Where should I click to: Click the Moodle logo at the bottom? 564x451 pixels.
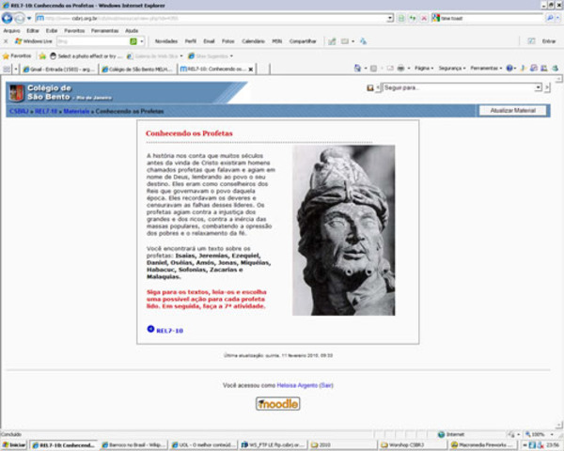(277, 403)
